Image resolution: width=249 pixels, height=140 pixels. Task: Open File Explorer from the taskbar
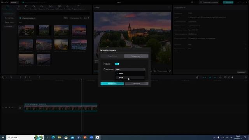pyautogui.click(x=60, y=137)
